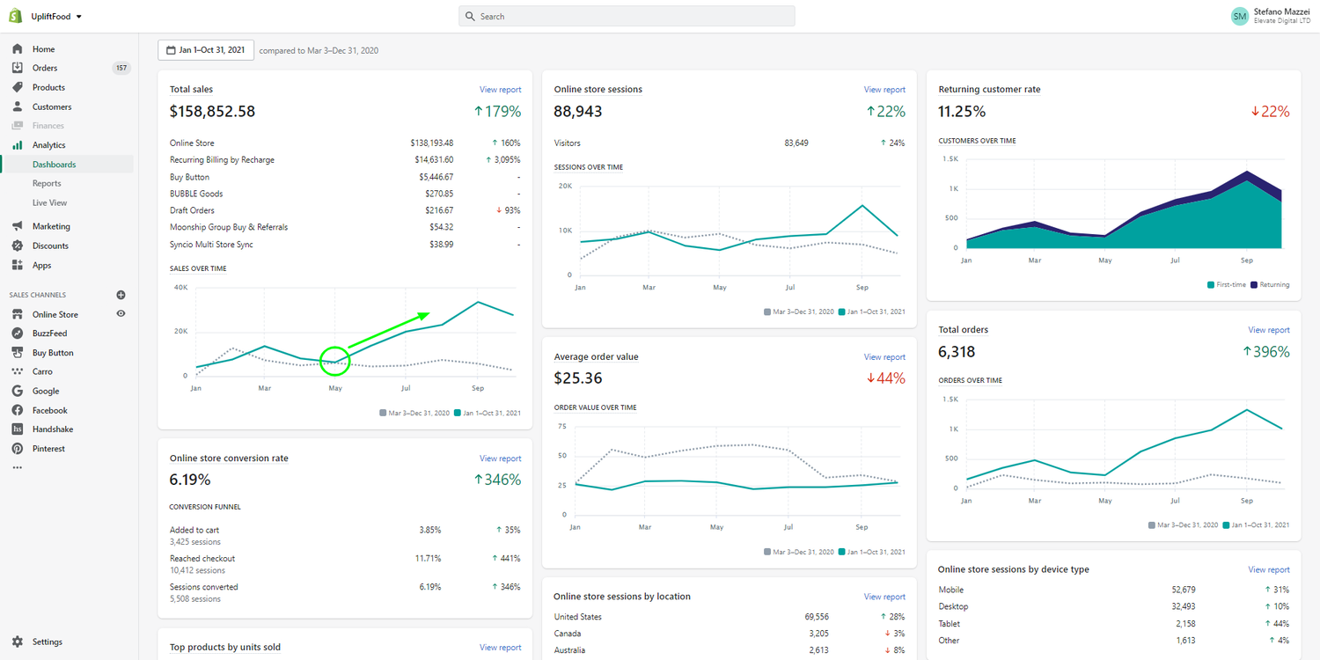Click the Google channel icon
Screen dimensions: 1320x660
point(17,391)
